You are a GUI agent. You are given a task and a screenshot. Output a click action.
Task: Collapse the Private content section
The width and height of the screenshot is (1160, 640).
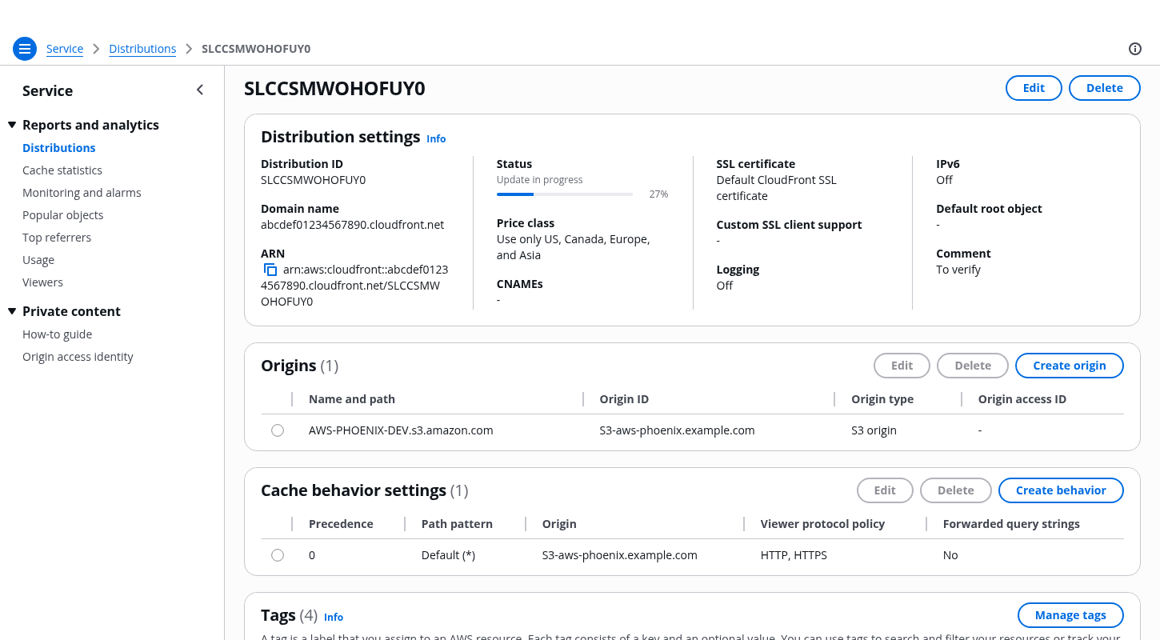tap(12, 311)
